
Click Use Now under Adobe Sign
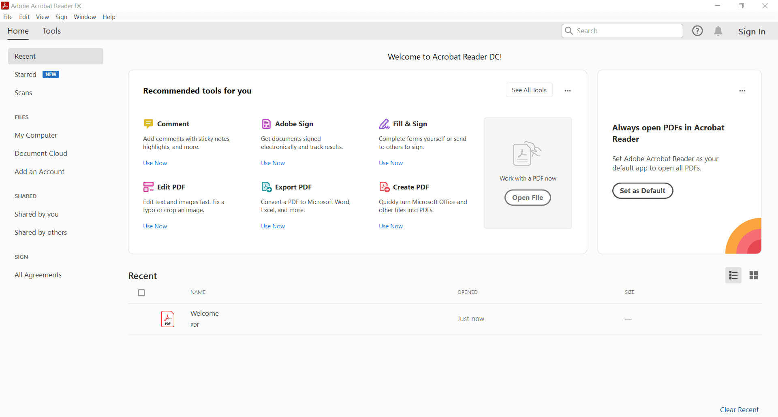click(x=273, y=163)
